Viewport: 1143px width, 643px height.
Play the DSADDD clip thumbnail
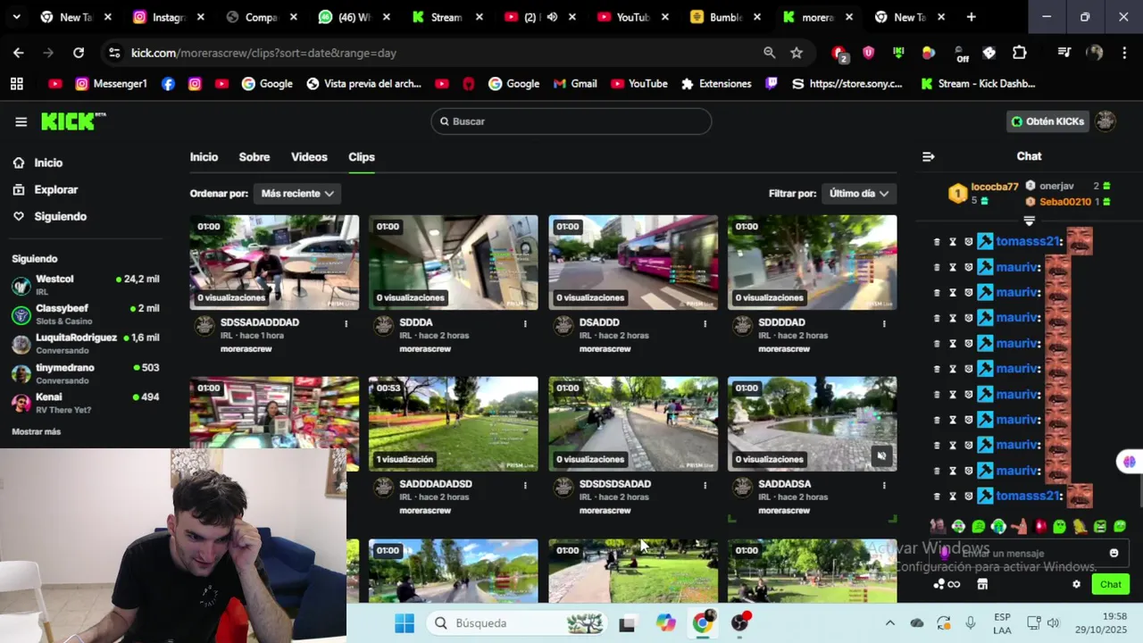[x=633, y=263]
